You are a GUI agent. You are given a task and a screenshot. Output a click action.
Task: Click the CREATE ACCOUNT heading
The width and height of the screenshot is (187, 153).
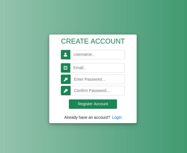coord(93,41)
